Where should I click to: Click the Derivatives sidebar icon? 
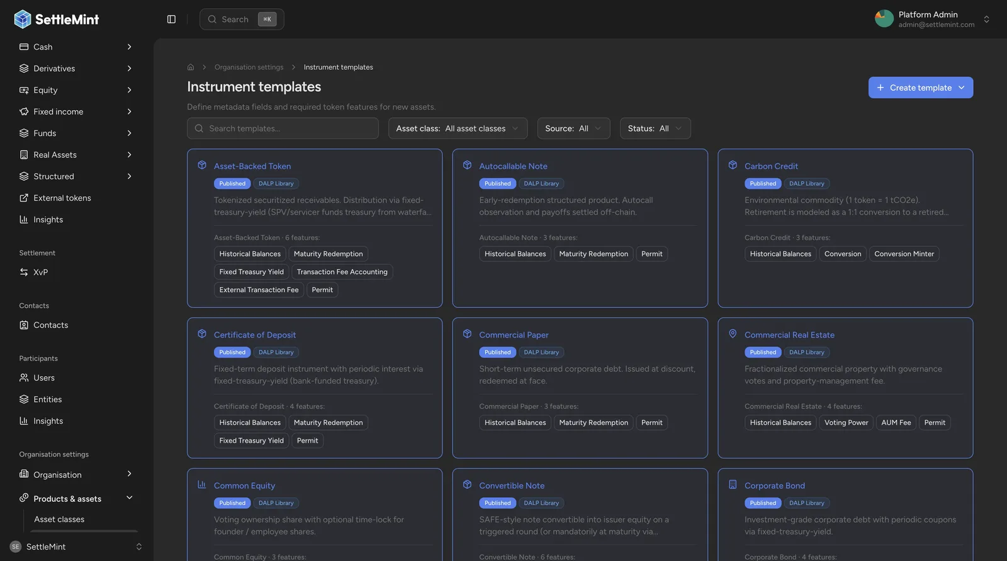point(24,68)
